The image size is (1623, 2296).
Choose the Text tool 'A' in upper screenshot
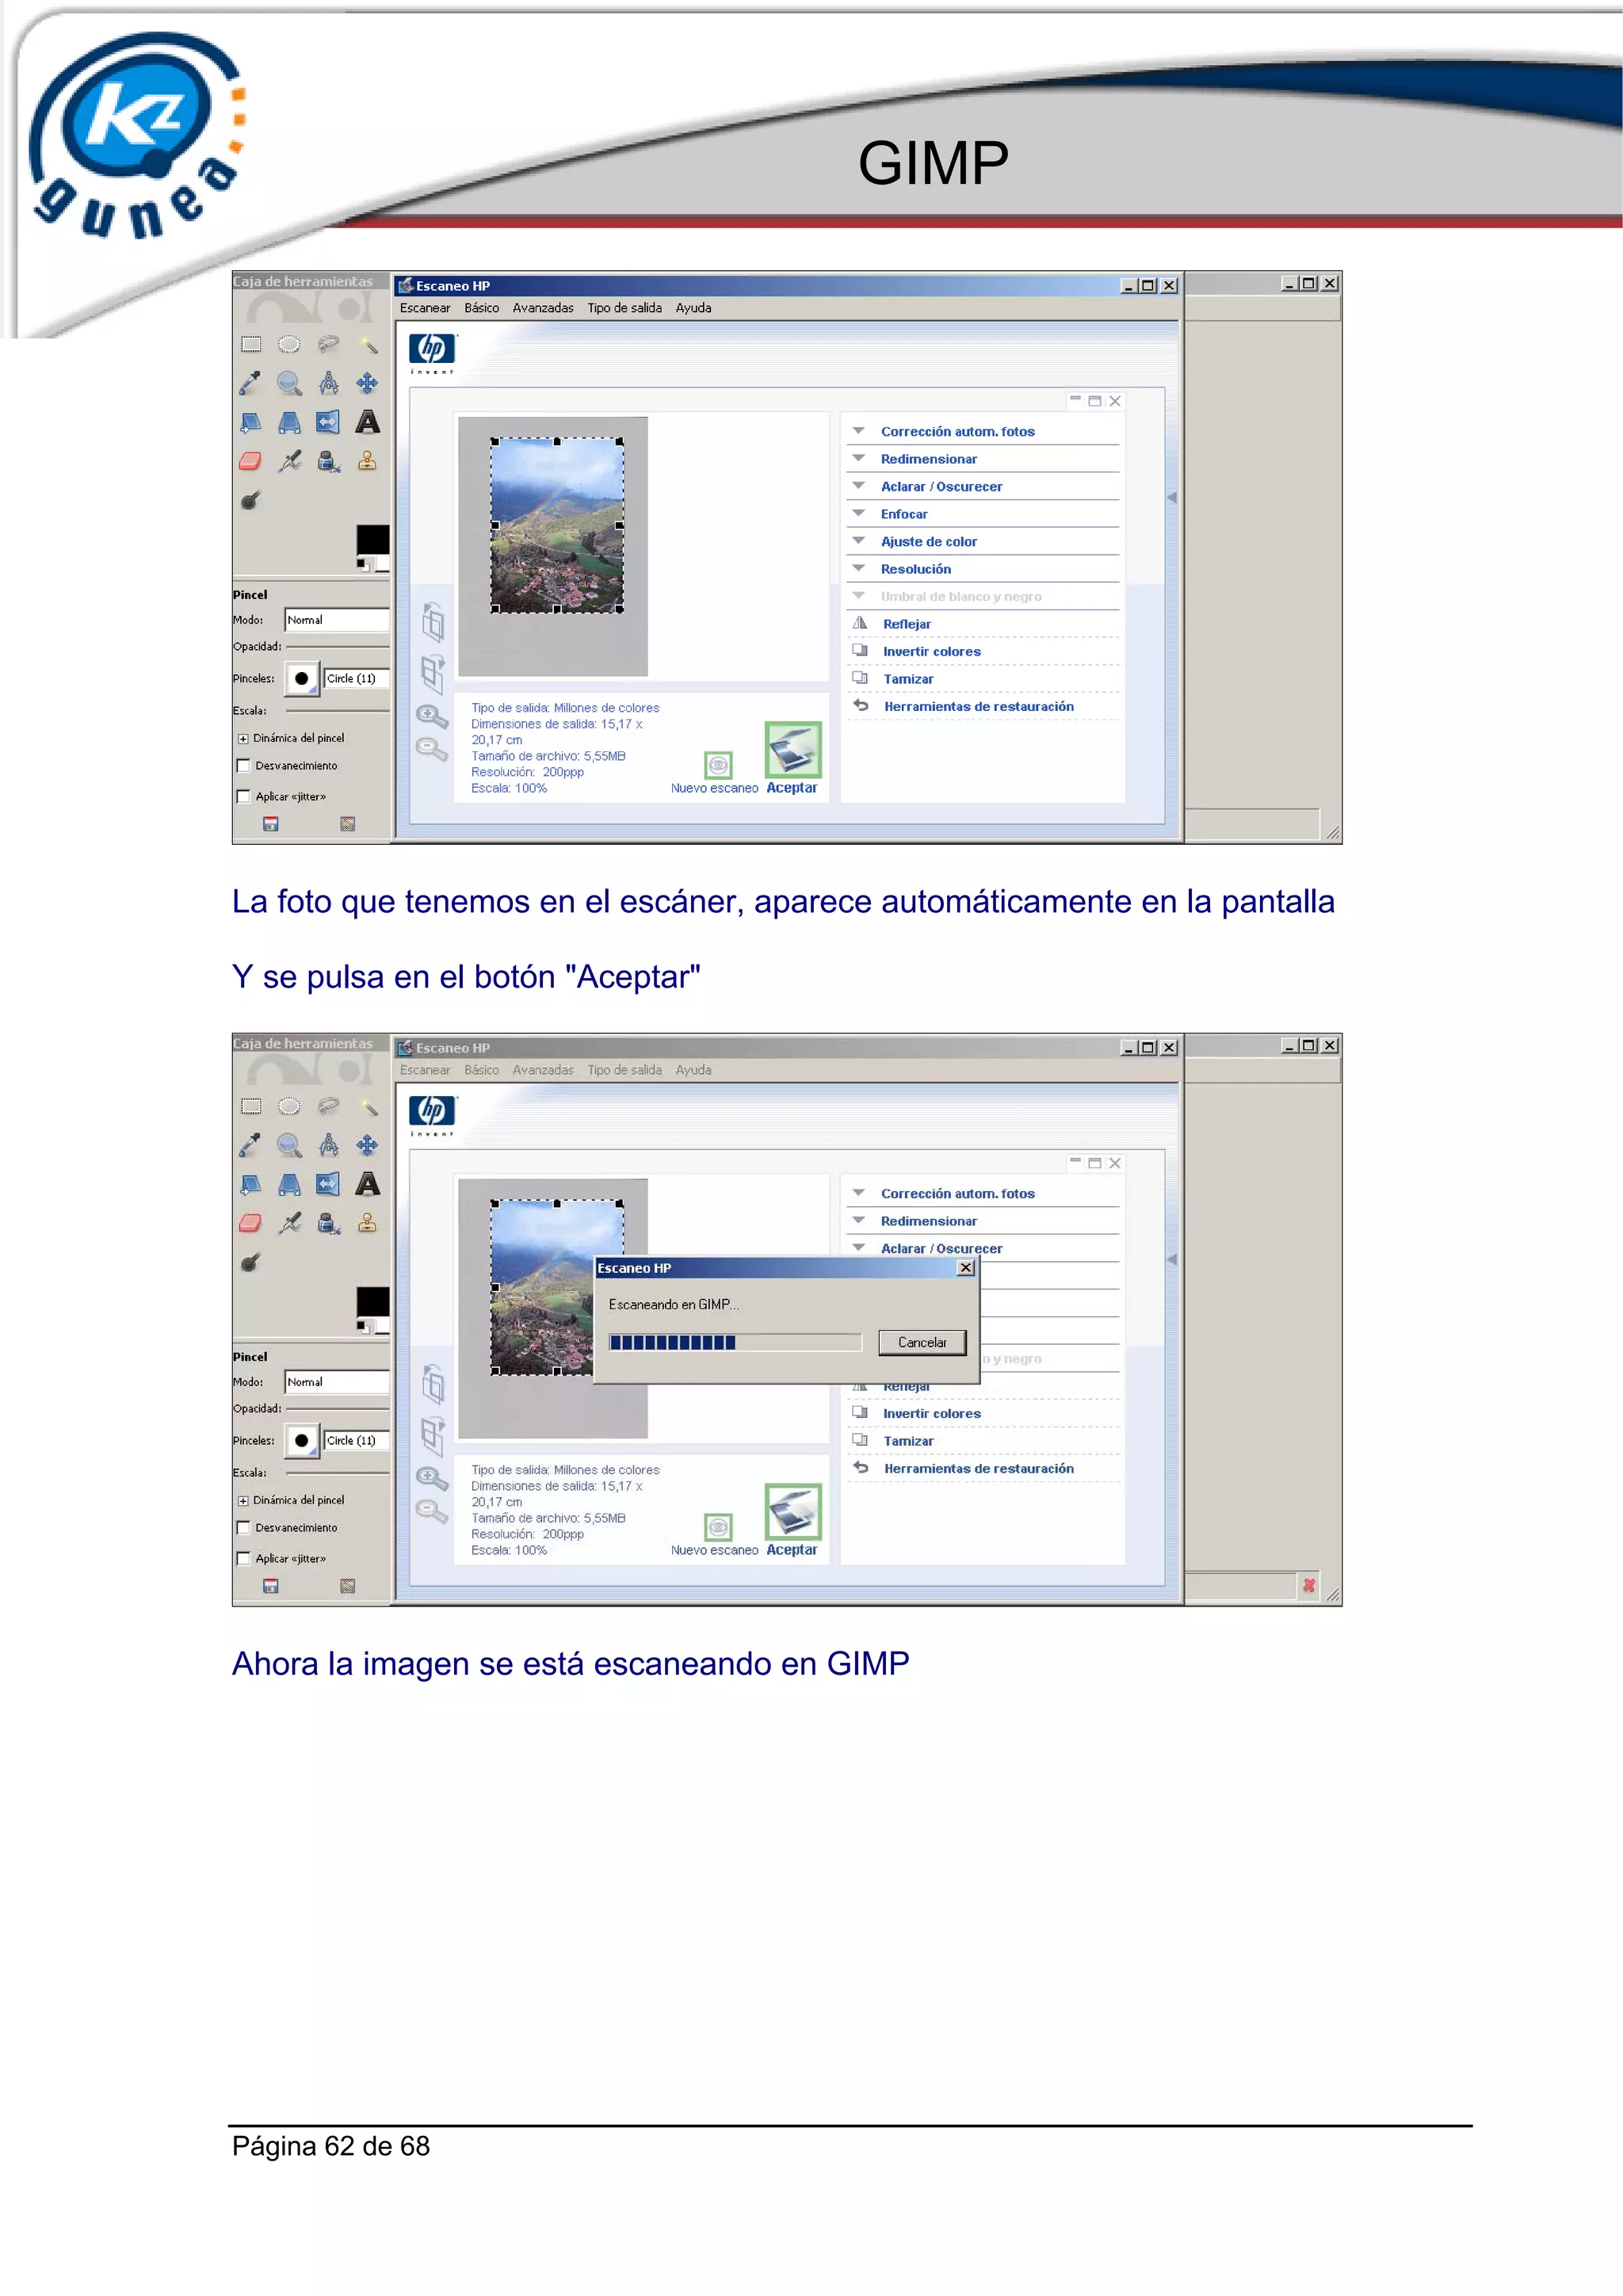368,422
